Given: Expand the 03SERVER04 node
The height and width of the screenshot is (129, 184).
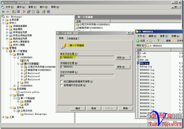Looking at the screenshot, I should tap(14, 86).
